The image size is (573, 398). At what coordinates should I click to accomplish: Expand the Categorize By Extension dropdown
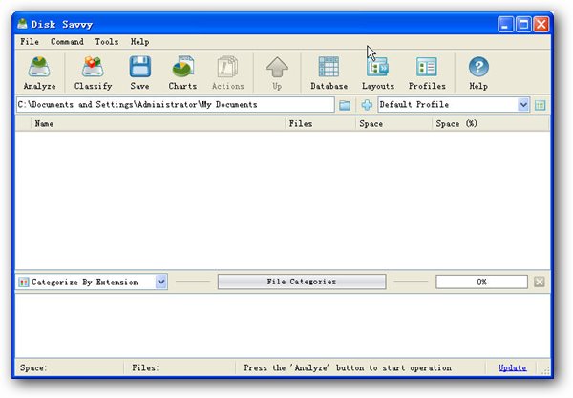[x=160, y=282]
